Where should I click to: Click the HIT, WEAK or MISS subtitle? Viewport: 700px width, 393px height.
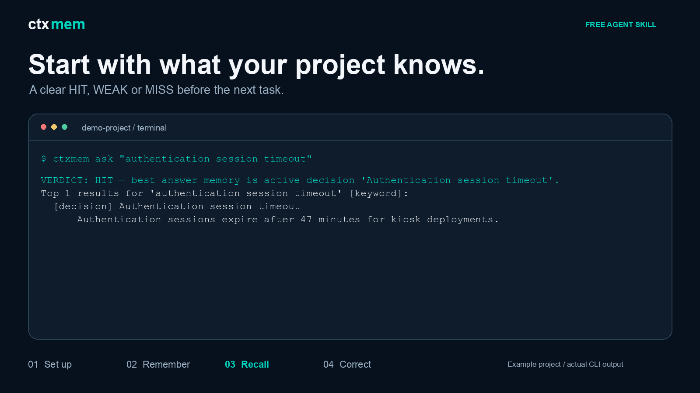pyautogui.click(x=157, y=90)
